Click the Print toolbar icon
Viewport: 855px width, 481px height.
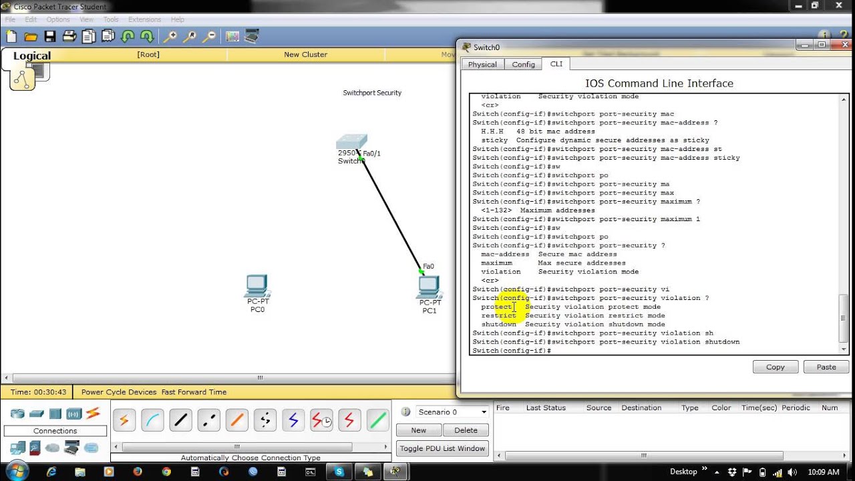click(69, 36)
